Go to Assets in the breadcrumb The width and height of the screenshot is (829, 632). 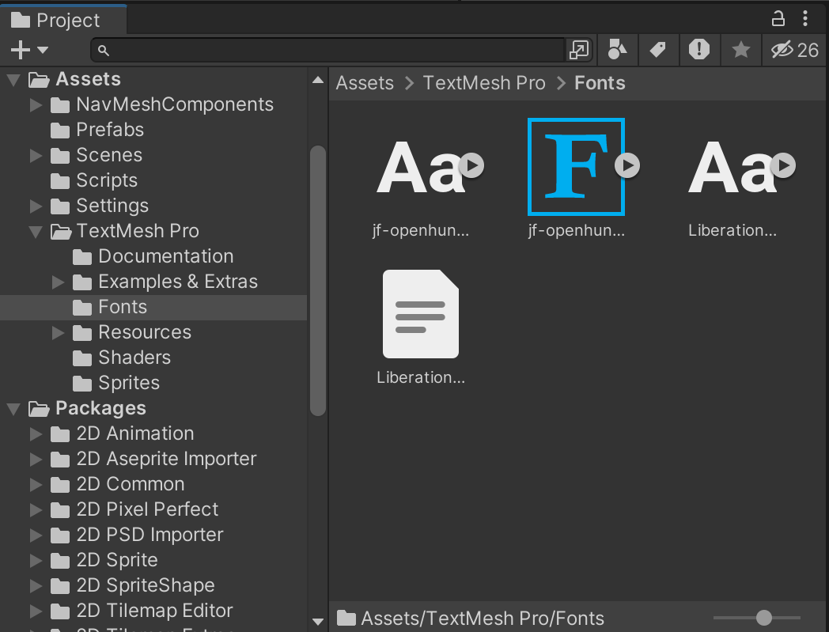pos(365,83)
